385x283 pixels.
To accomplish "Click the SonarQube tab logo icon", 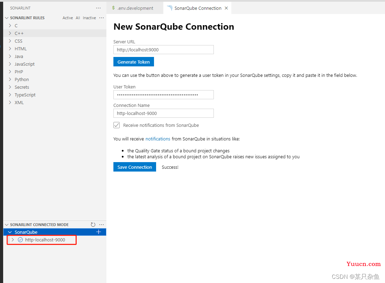I will click(170, 8).
